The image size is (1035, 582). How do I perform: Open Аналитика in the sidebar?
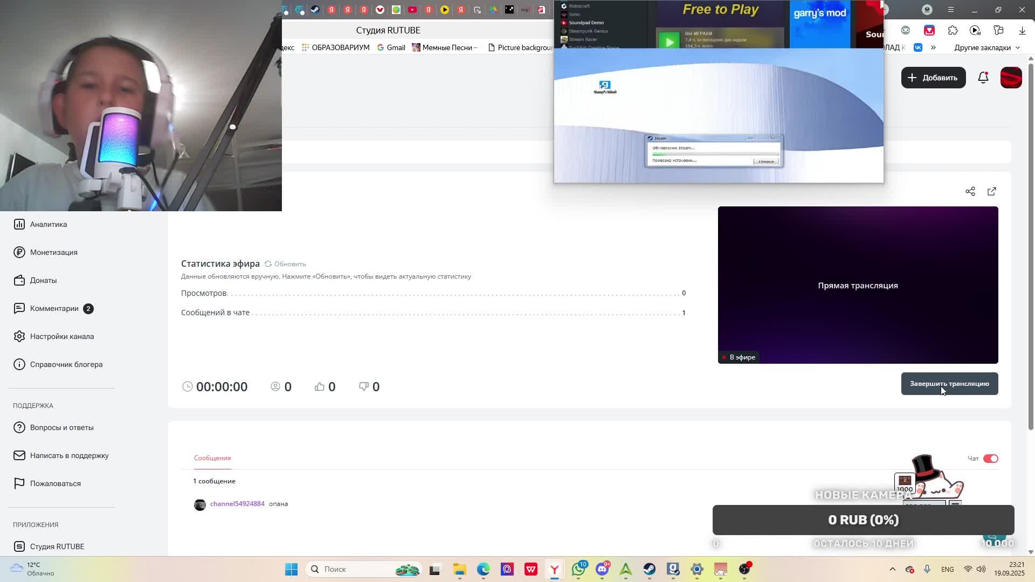pos(49,224)
